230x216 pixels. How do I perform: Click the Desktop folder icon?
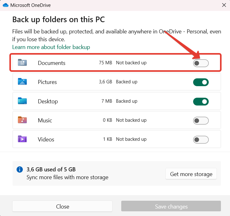22,101
